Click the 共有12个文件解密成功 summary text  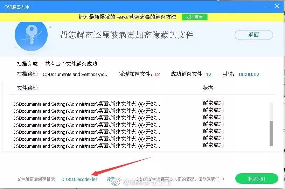click(x=71, y=64)
